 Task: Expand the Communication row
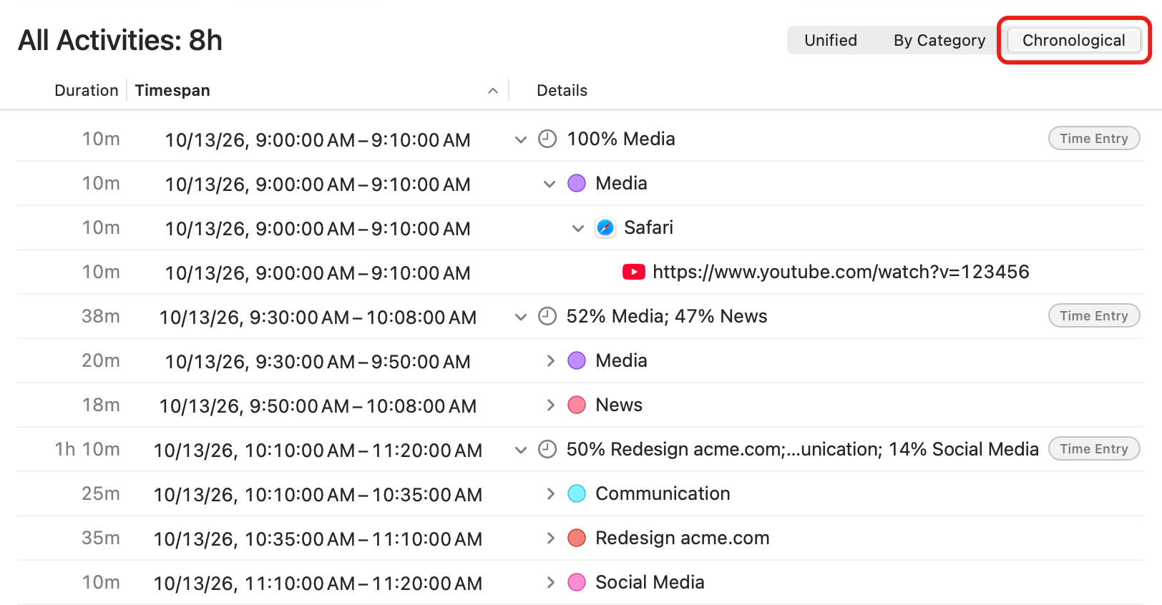pyautogui.click(x=550, y=493)
